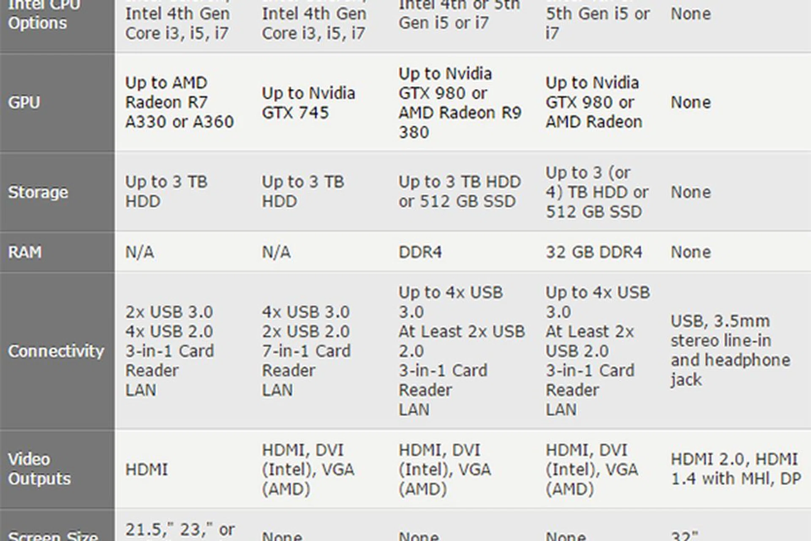Screen dimensions: 811x541
Task: Select the 3 (or 4) TB HDD cell
Action: tap(597, 192)
